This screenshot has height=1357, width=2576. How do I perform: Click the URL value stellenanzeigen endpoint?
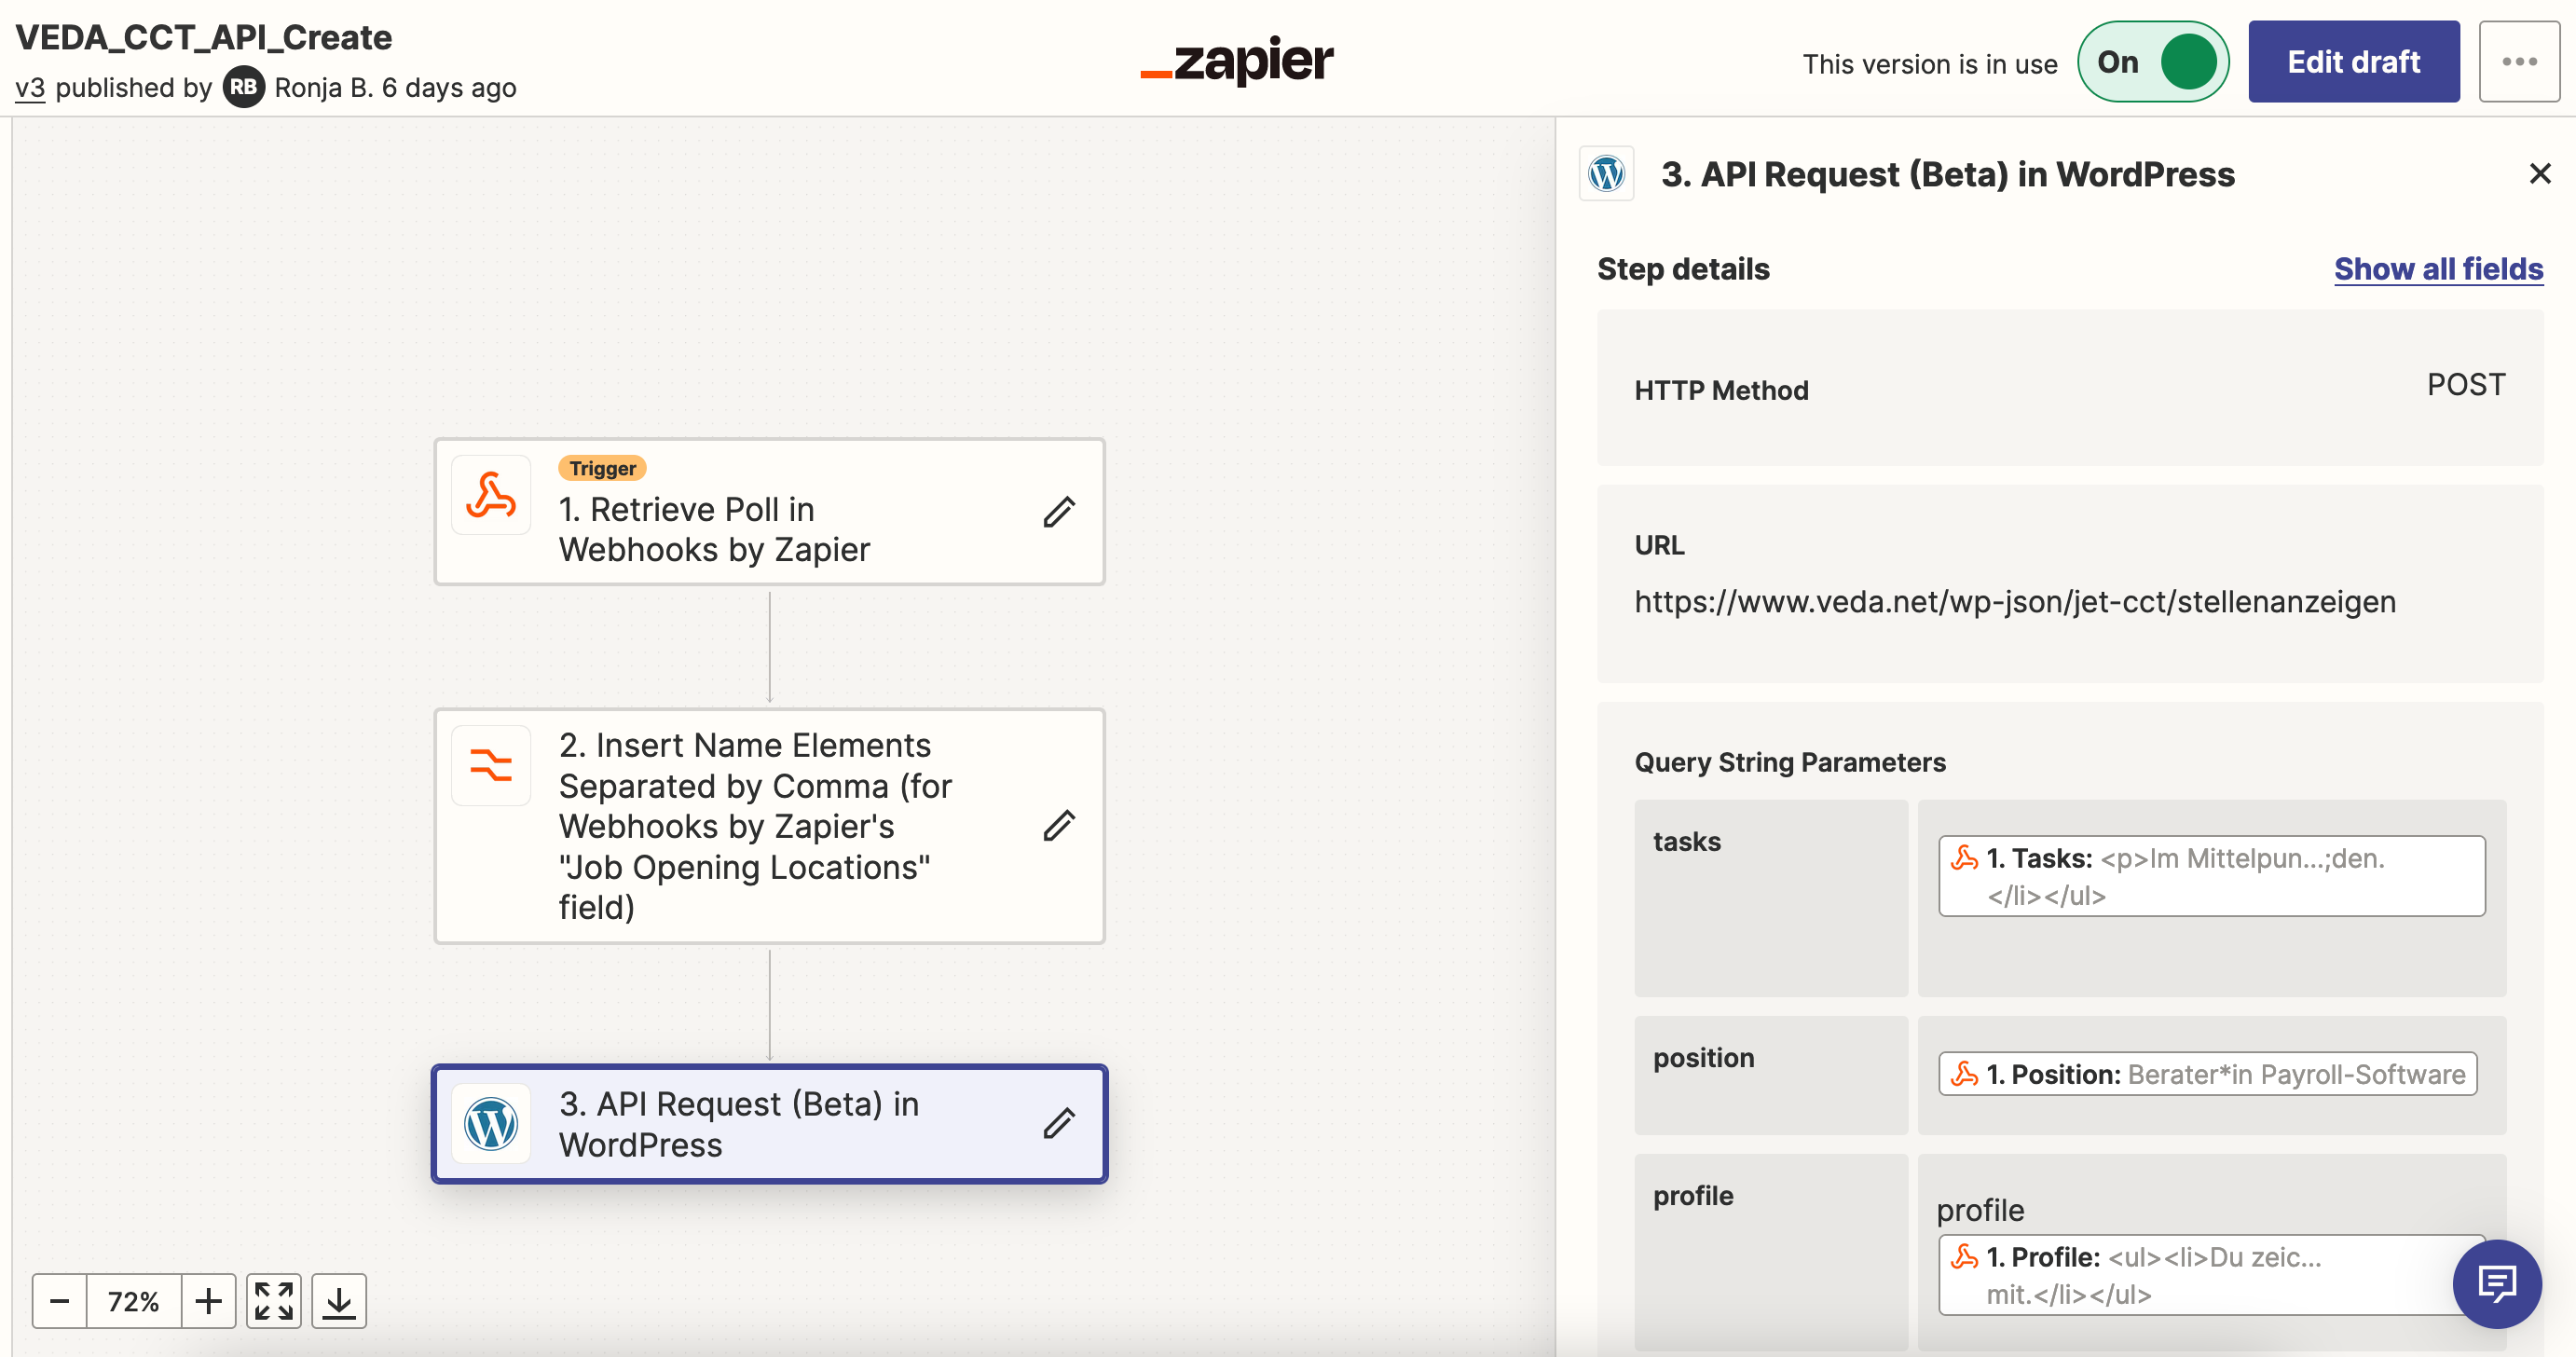2015,602
